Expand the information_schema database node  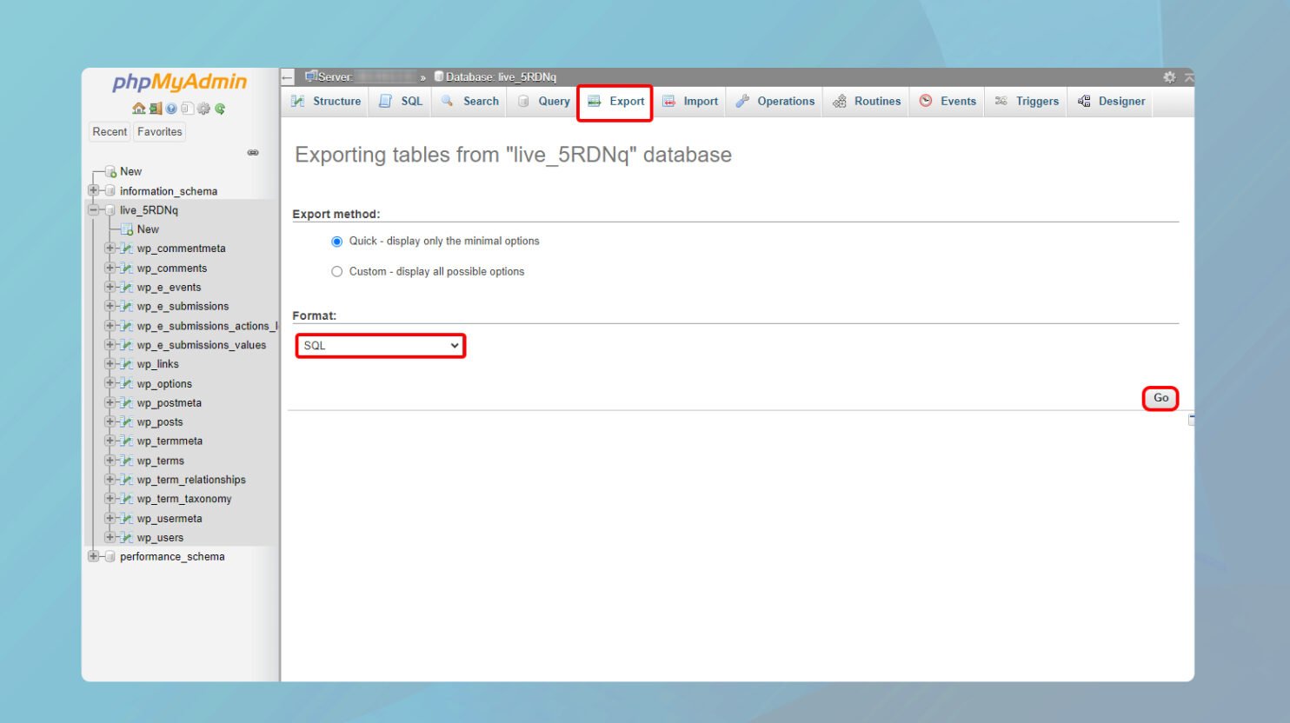(93, 190)
